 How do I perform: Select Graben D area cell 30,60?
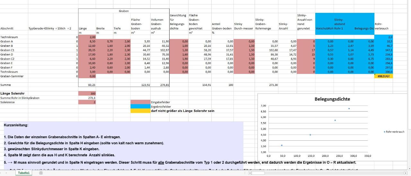point(140,54)
